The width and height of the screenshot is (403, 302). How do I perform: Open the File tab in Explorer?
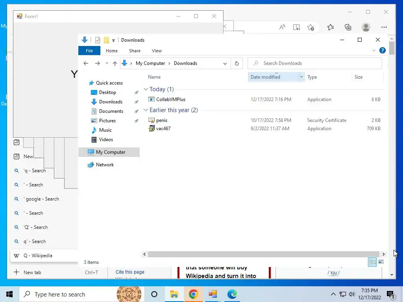[89, 51]
